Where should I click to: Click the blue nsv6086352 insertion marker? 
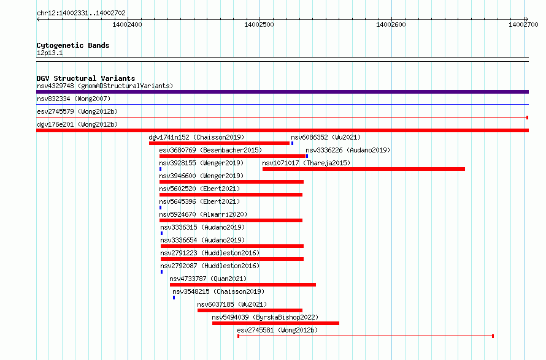point(292,143)
